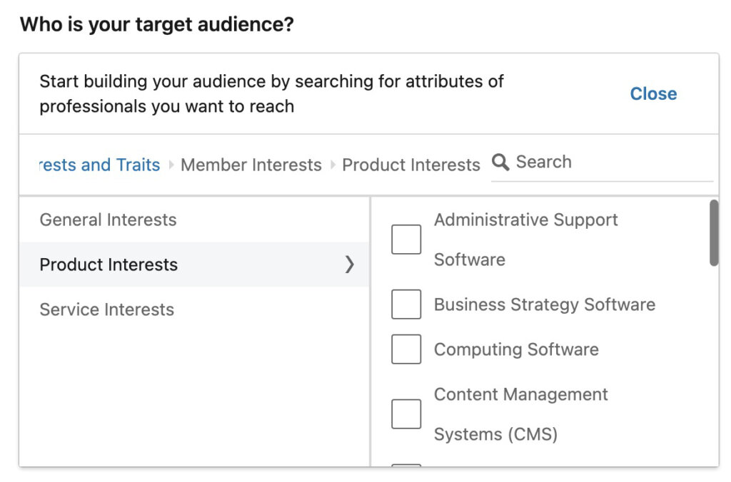
Task: Check Business Strategy Software
Action: [x=405, y=304]
